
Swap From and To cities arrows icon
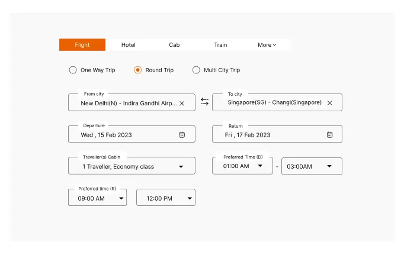(204, 101)
